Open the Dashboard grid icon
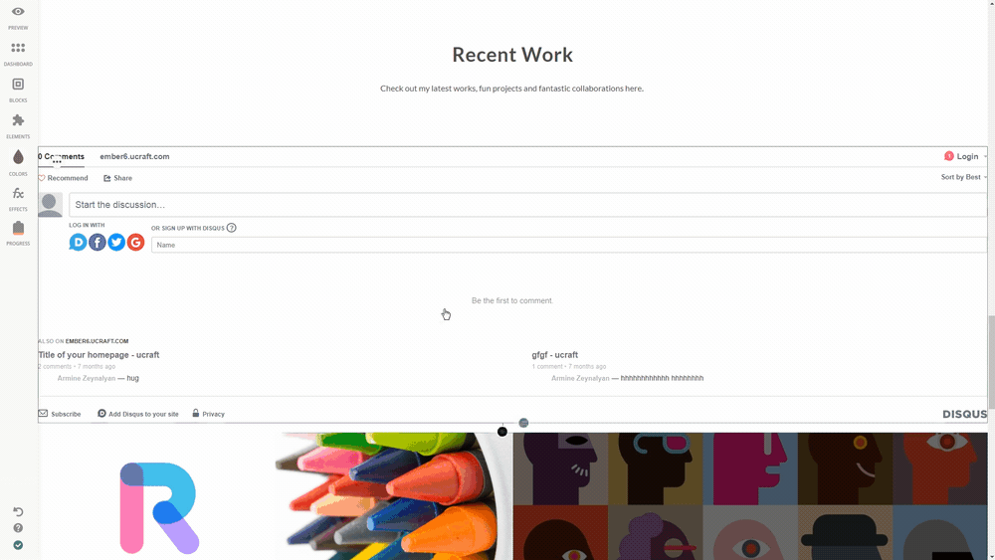Viewport: 995px width, 560px height. click(x=18, y=48)
